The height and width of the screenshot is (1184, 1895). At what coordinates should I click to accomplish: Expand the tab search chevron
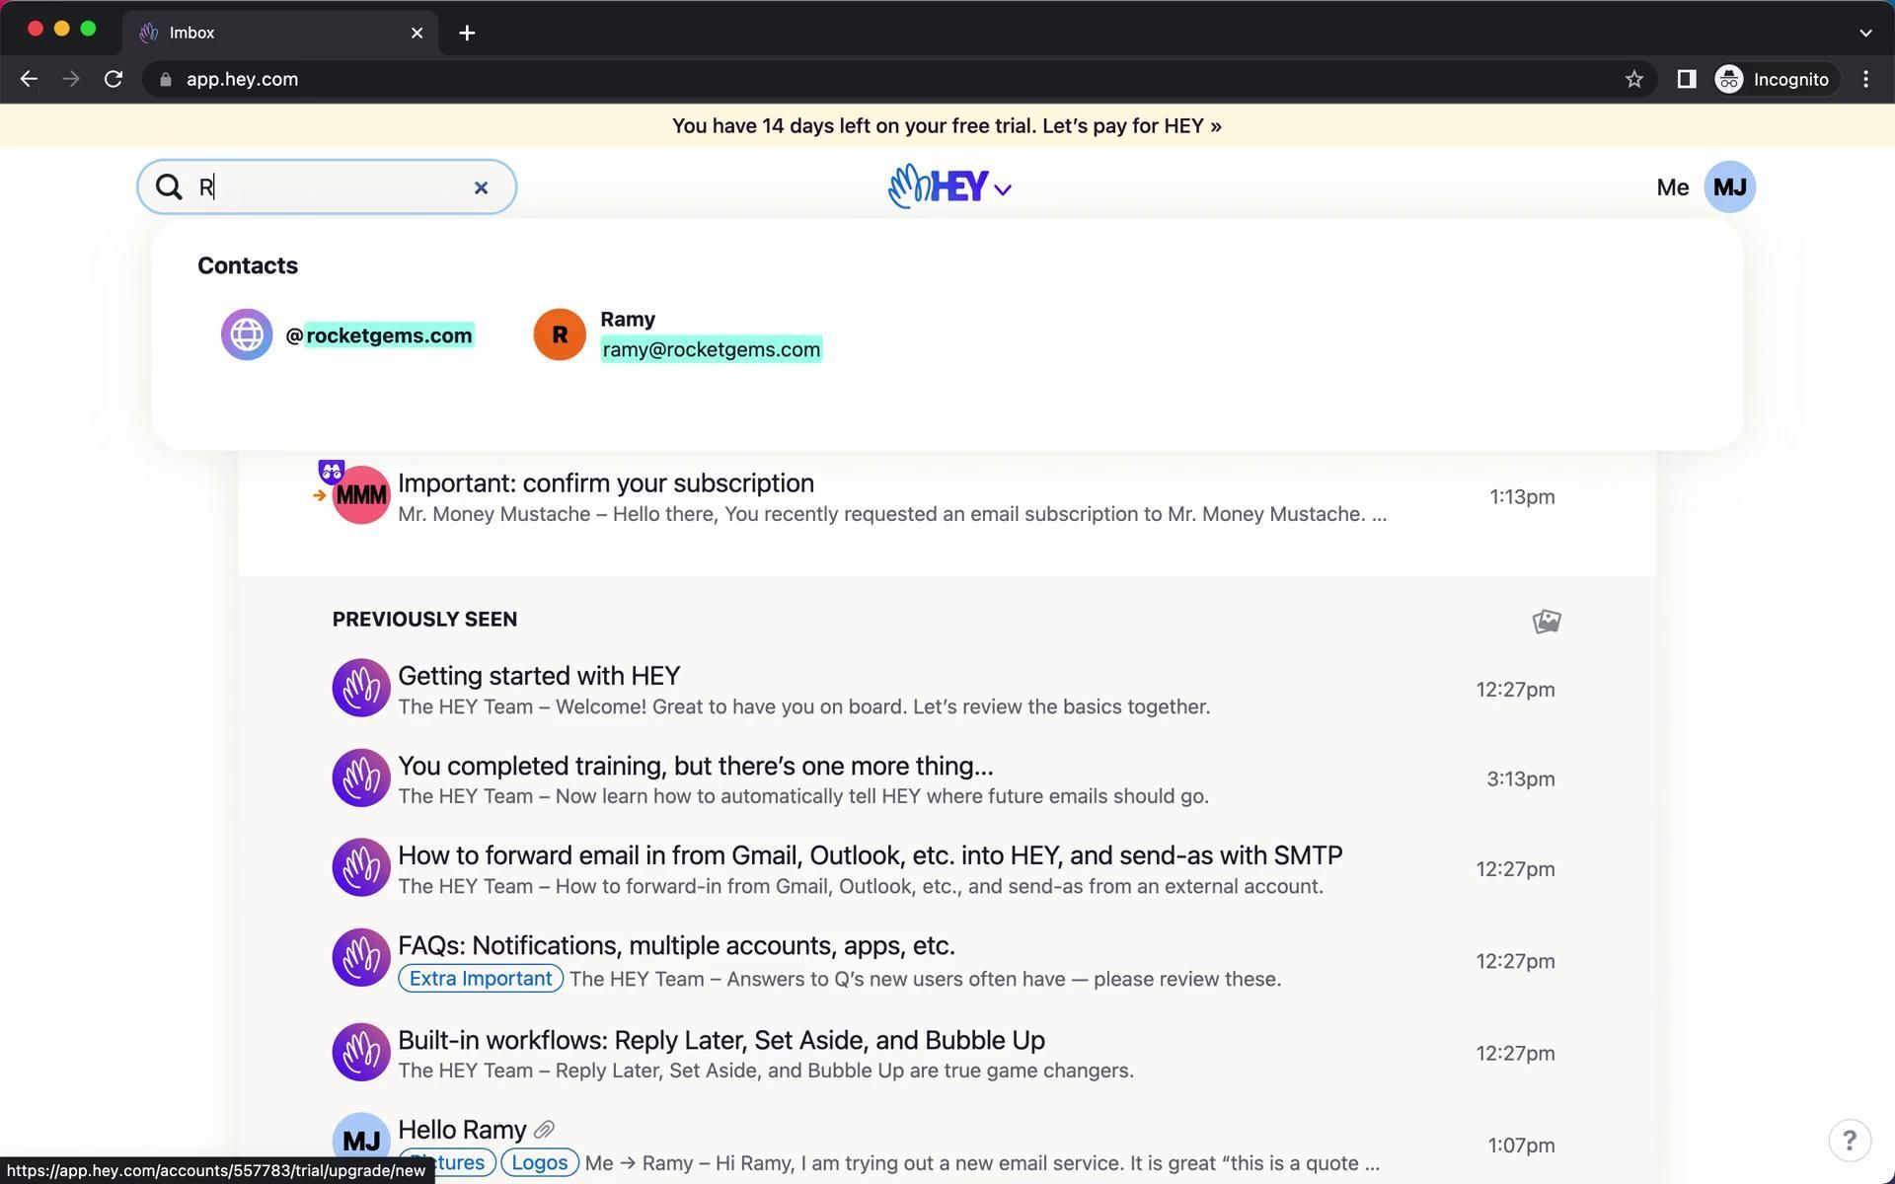pos(1864,33)
